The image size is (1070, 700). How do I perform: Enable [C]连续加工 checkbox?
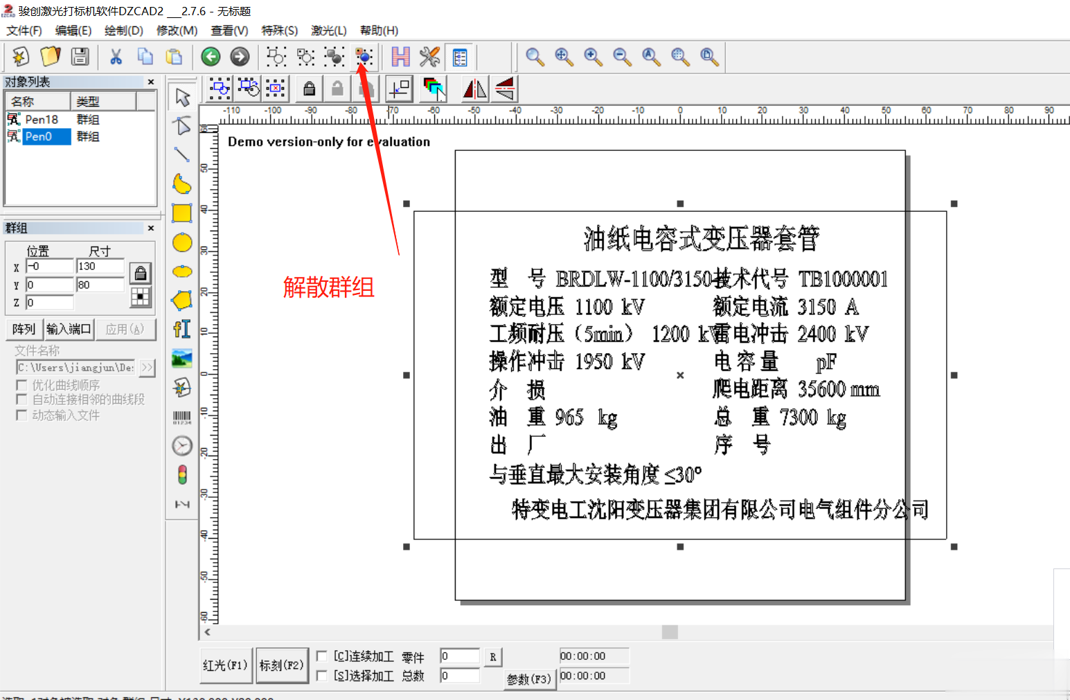321,656
